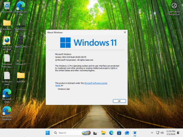The width and height of the screenshot is (183, 137).
Task: Open Task View from the taskbar
Action: coord(95,133)
